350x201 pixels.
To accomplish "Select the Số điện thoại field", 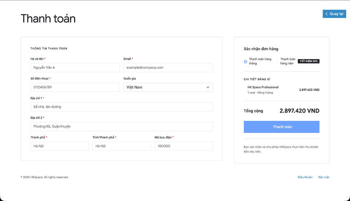I will 75,87.
